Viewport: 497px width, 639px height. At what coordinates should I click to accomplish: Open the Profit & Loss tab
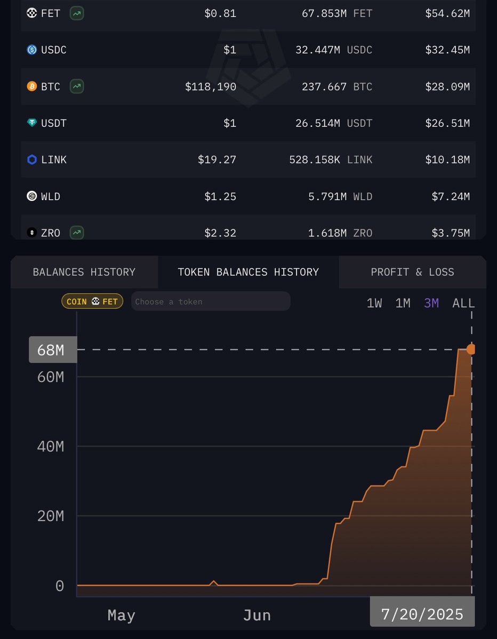pos(412,272)
